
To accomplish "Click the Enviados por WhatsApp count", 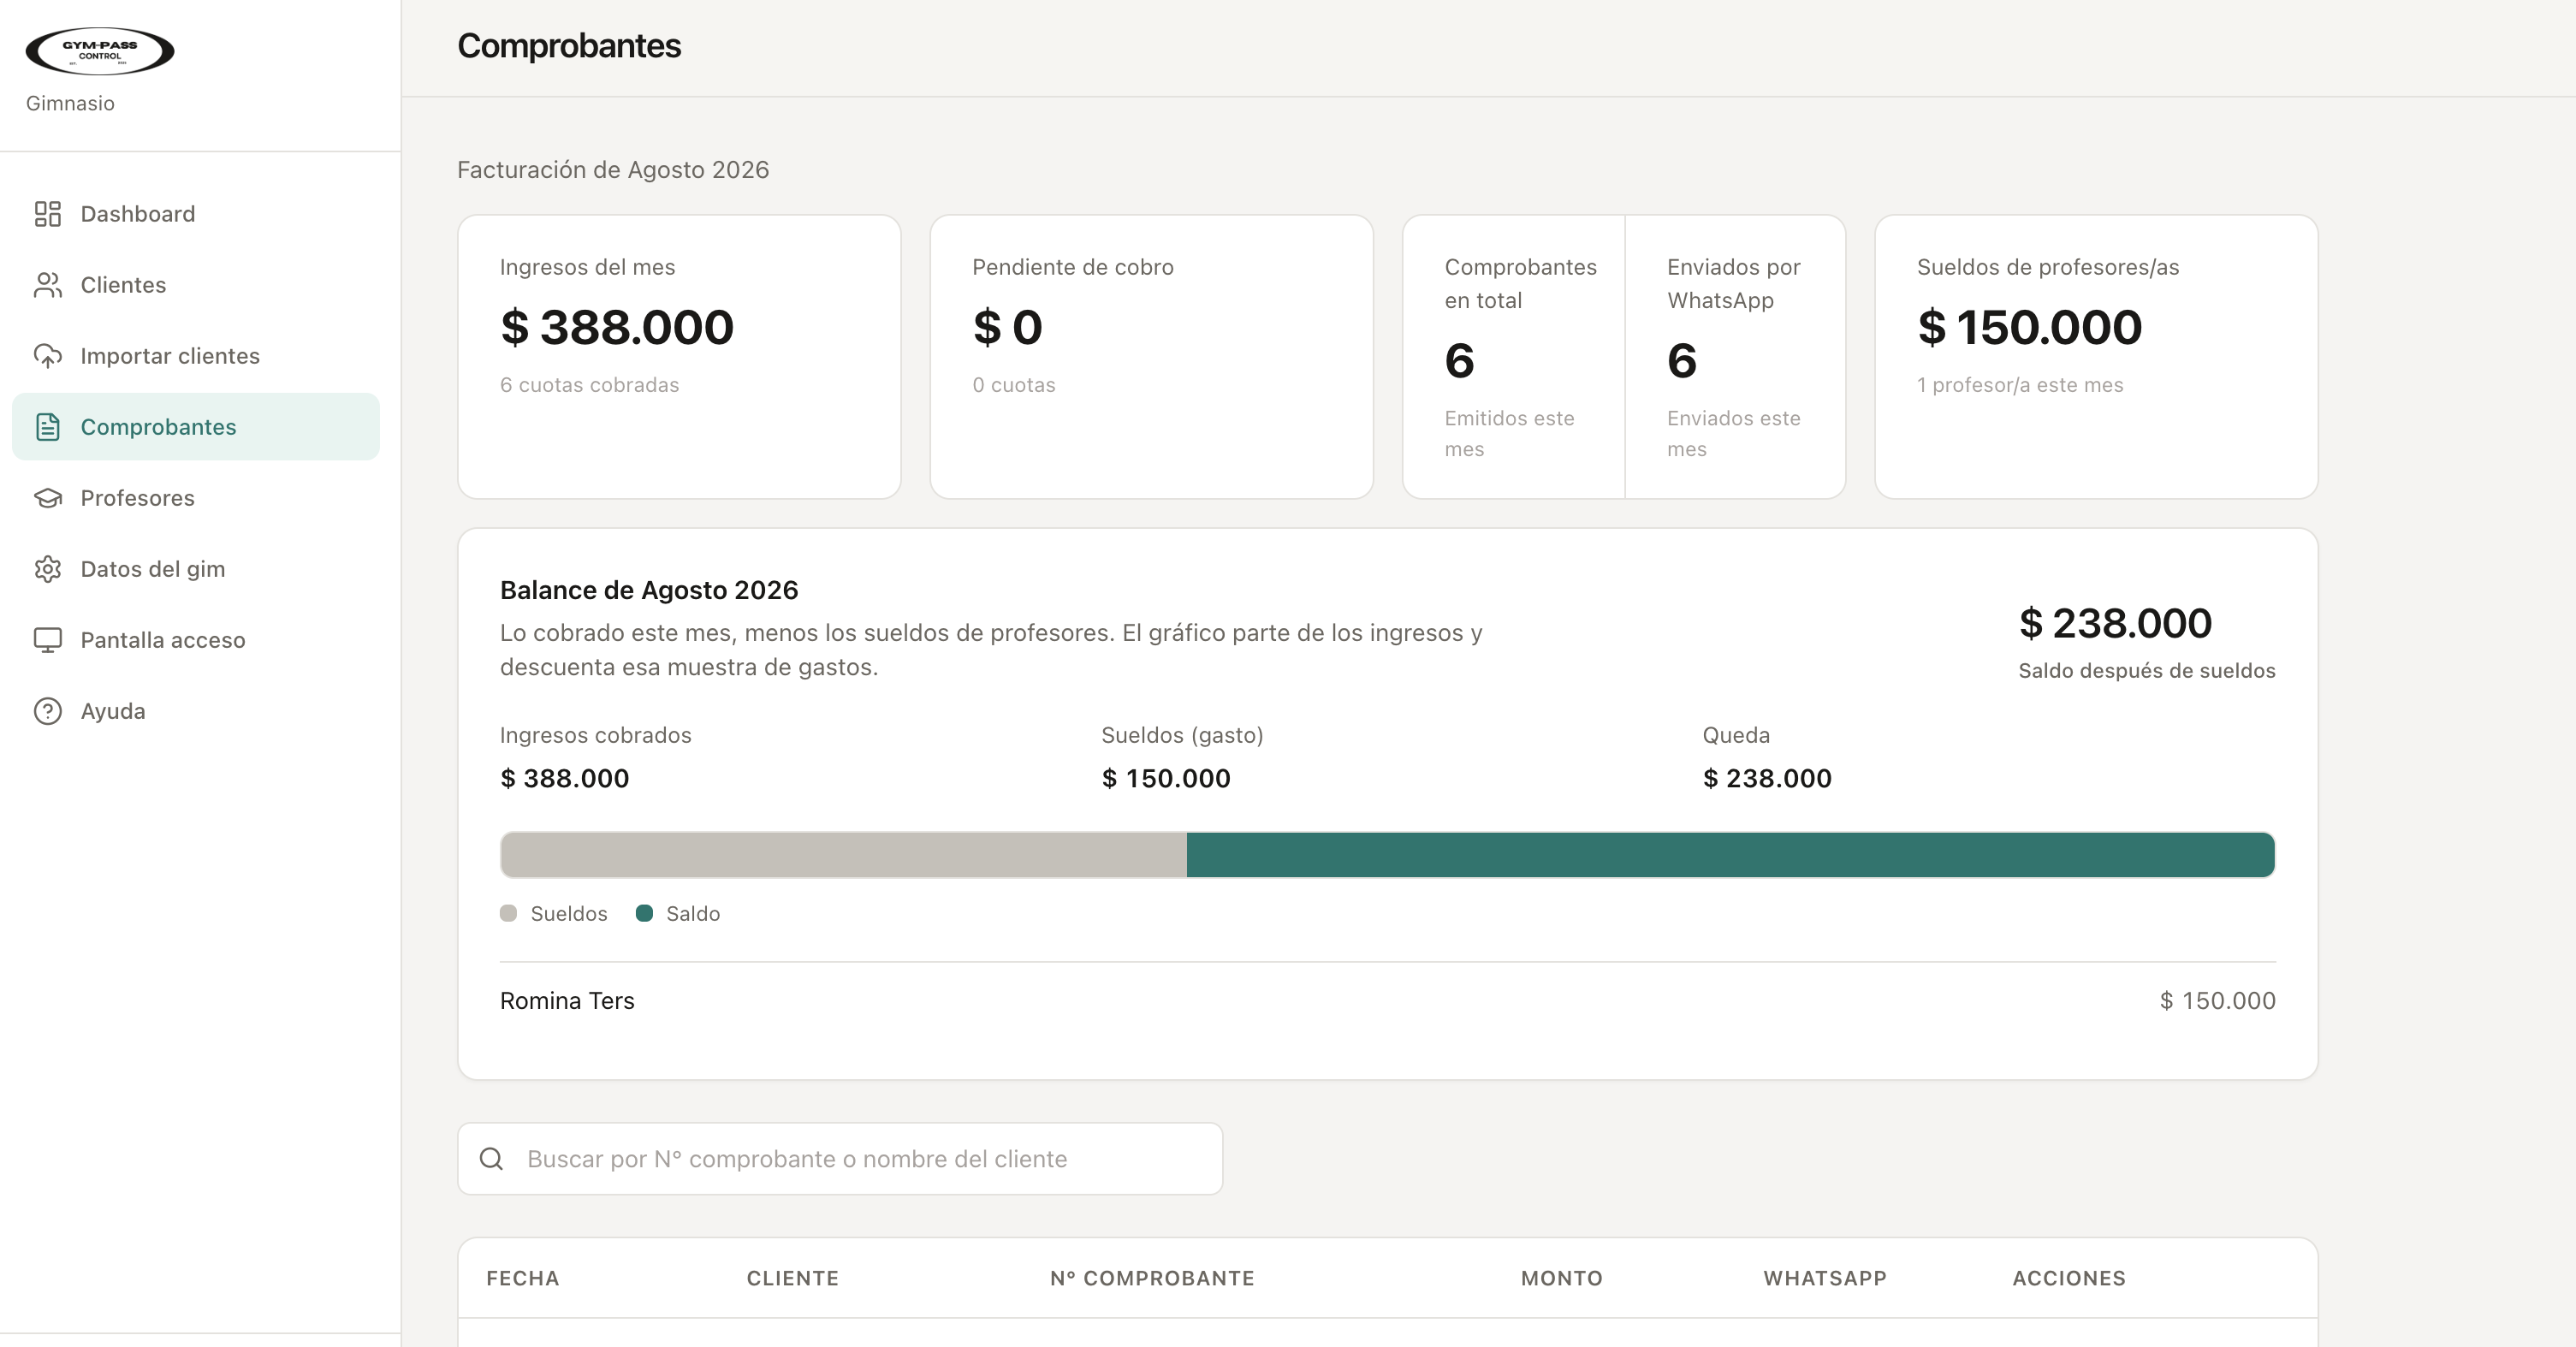I will point(1682,361).
